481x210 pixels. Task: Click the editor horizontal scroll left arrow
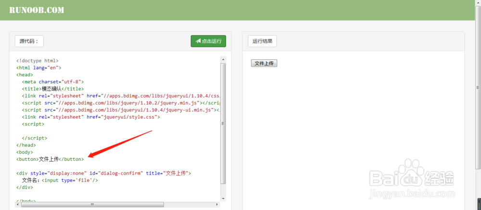click(x=18, y=204)
